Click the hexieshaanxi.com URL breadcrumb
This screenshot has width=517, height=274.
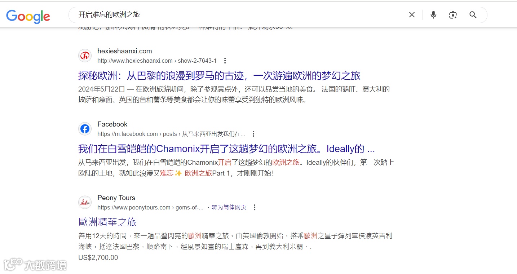click(x=157, y=61)
